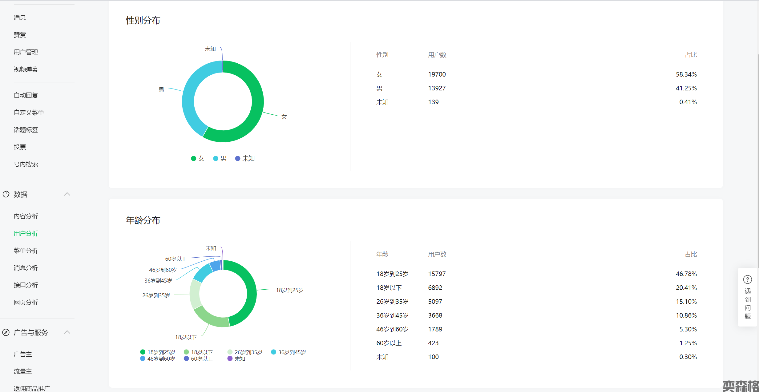Toggle the 男 legend dot in gender chart

pos(216,158)
